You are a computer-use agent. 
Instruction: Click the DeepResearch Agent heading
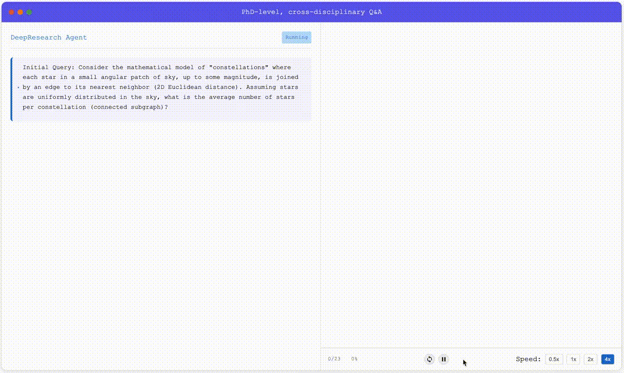pyautogui.click(x=49, y=37)
